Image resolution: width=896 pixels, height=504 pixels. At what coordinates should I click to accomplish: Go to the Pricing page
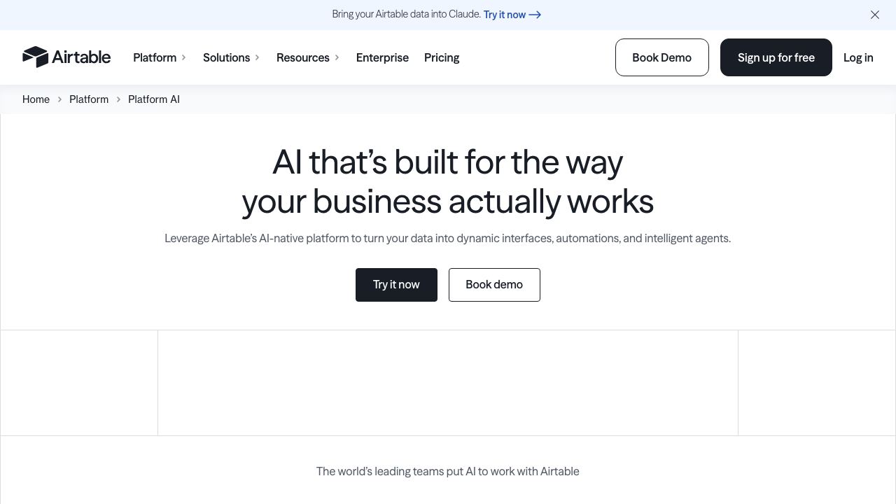[x=442, y=57]
